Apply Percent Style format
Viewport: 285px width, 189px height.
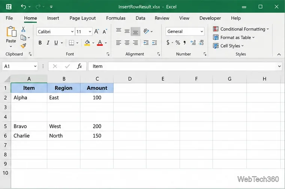[x=178, y=43]
